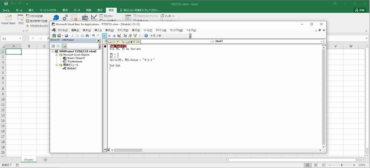The height and width of the screenshot is (168, 370).
Task: Open Object Browser icon in VBA toolbar
Action: pyautogui.click(x=135, y=35)
